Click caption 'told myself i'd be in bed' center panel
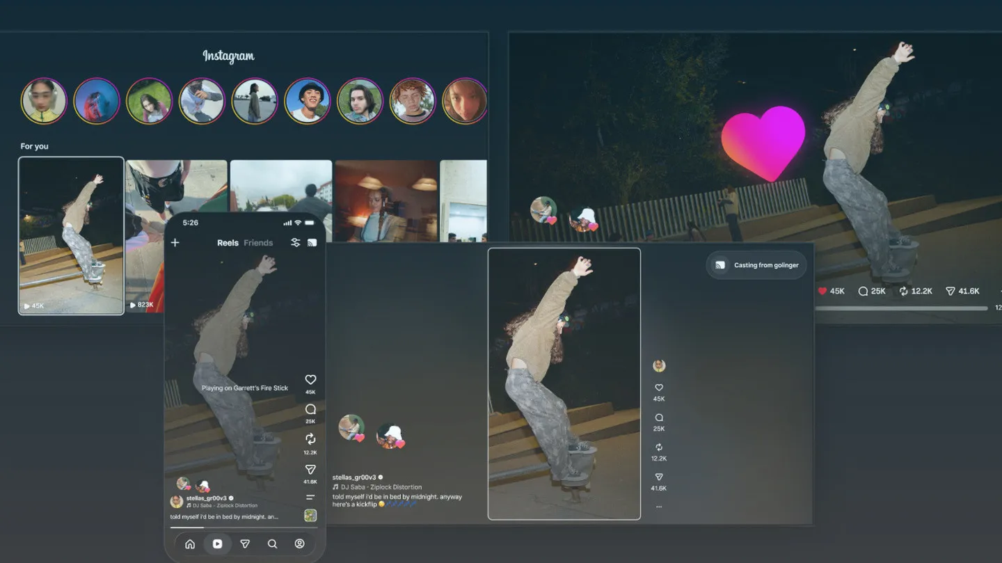Image resolution: width=1002 pixels, height=563 pixels. 397,500
